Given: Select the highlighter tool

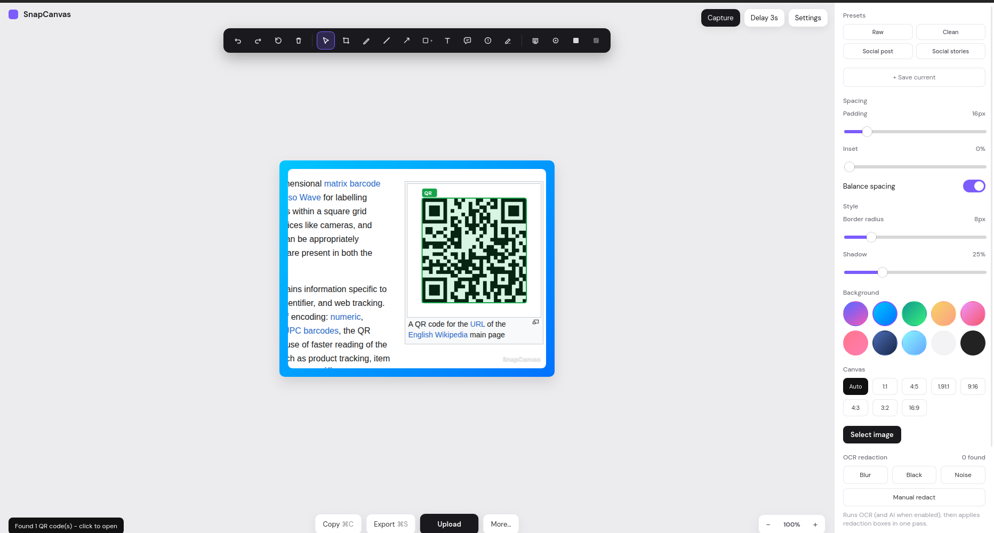Looking at the screenshot, I should click(x=508, y=41).
